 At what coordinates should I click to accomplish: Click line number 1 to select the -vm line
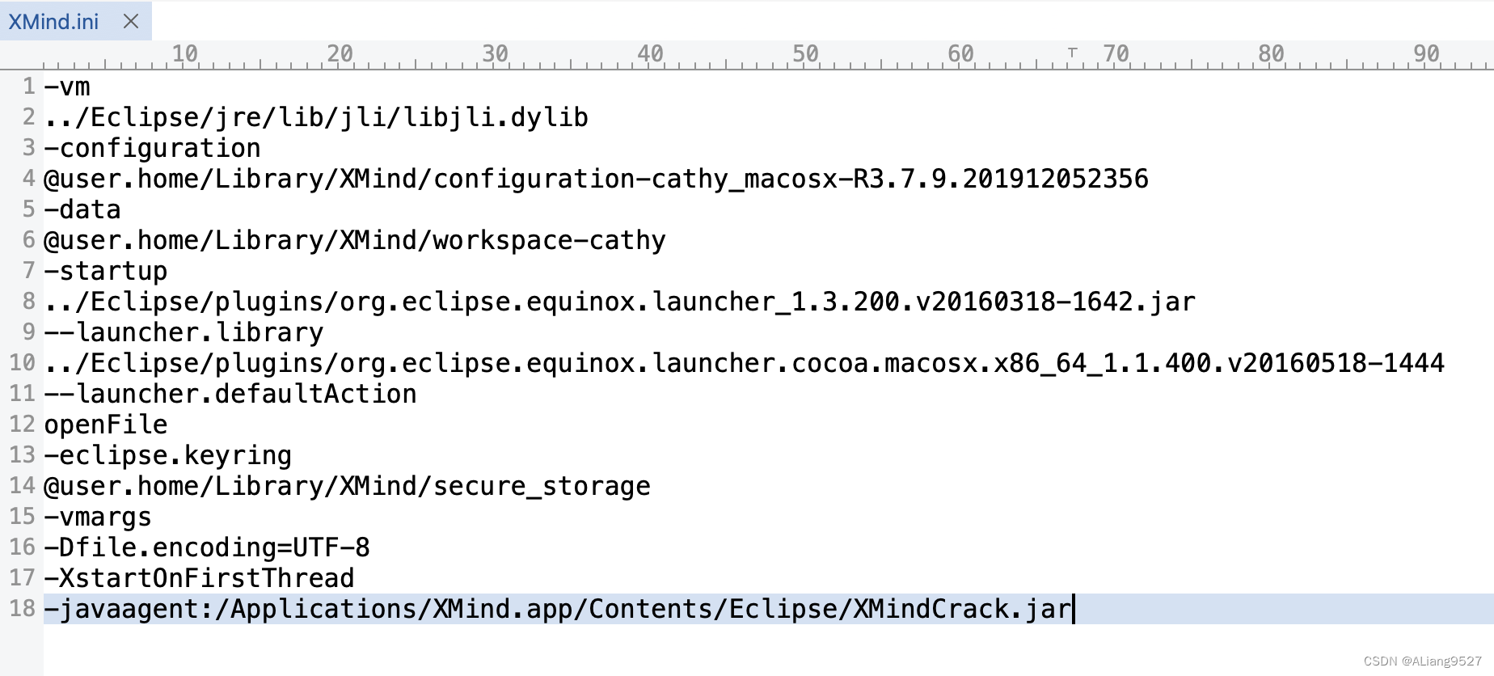27,86
